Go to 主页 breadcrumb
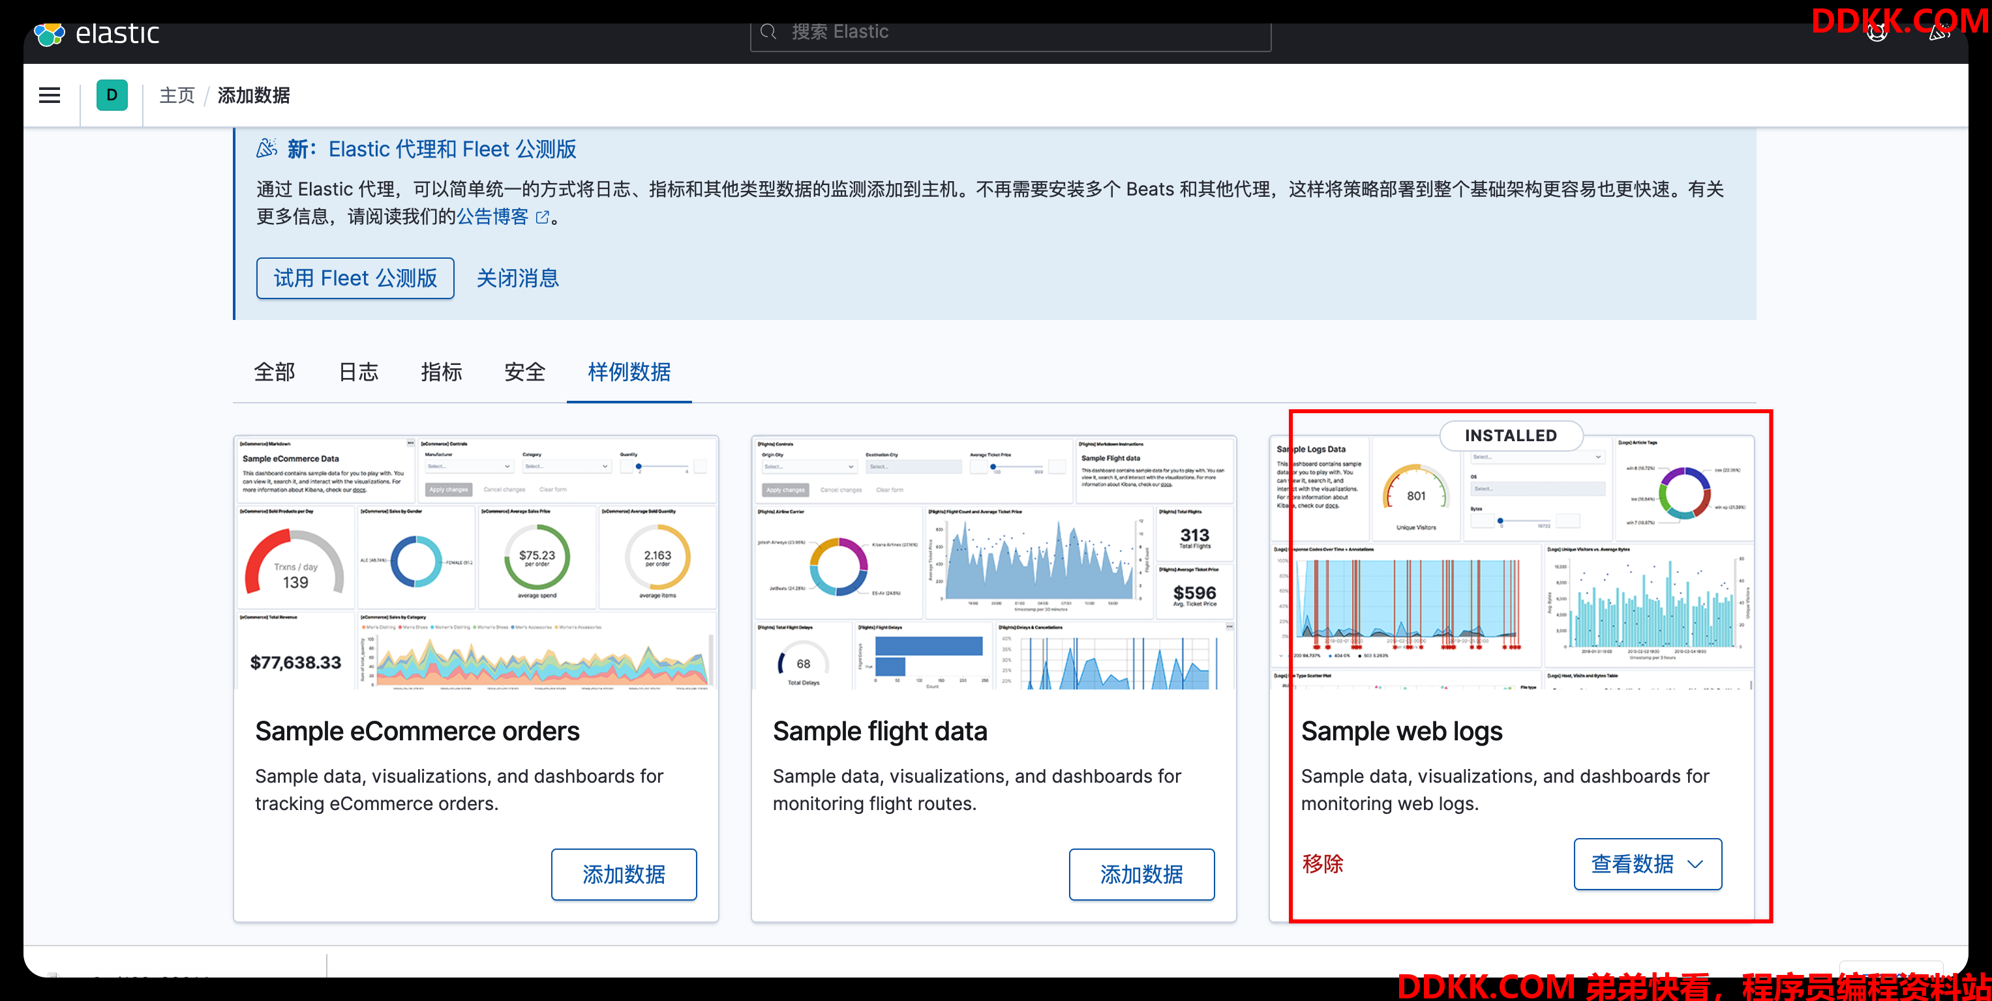This screenshot has height=1001, width=1992. (x=177, y=95)
